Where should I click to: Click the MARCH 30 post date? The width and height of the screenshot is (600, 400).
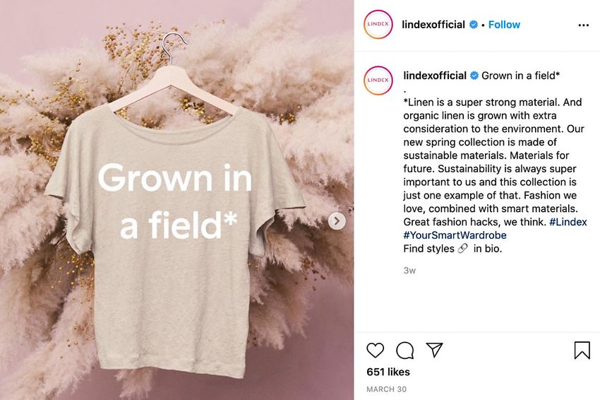pyautogui.click(x=387, y=389)
